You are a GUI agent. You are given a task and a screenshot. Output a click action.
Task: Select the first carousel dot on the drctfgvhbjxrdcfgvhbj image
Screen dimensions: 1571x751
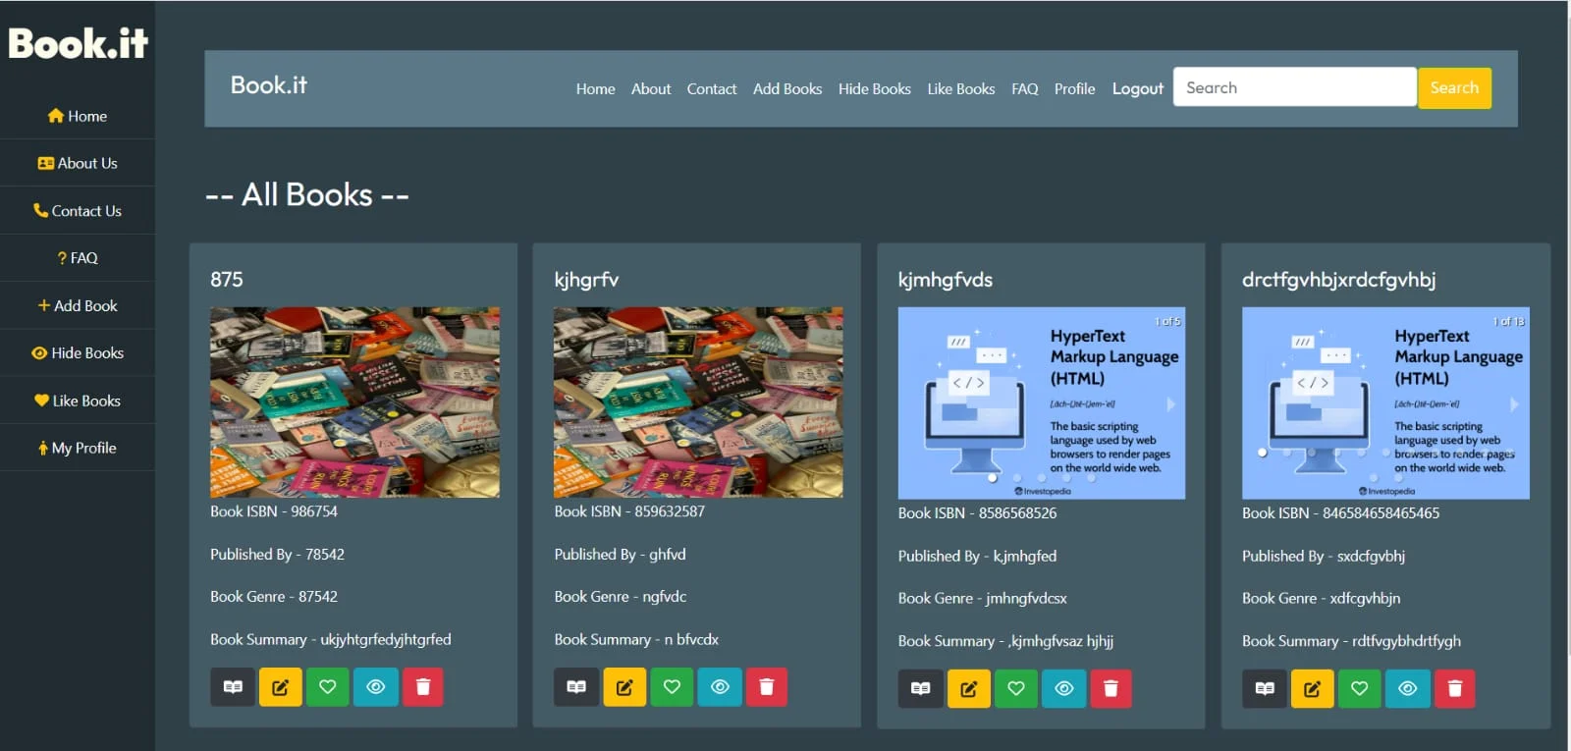(x=1263, y=453)
